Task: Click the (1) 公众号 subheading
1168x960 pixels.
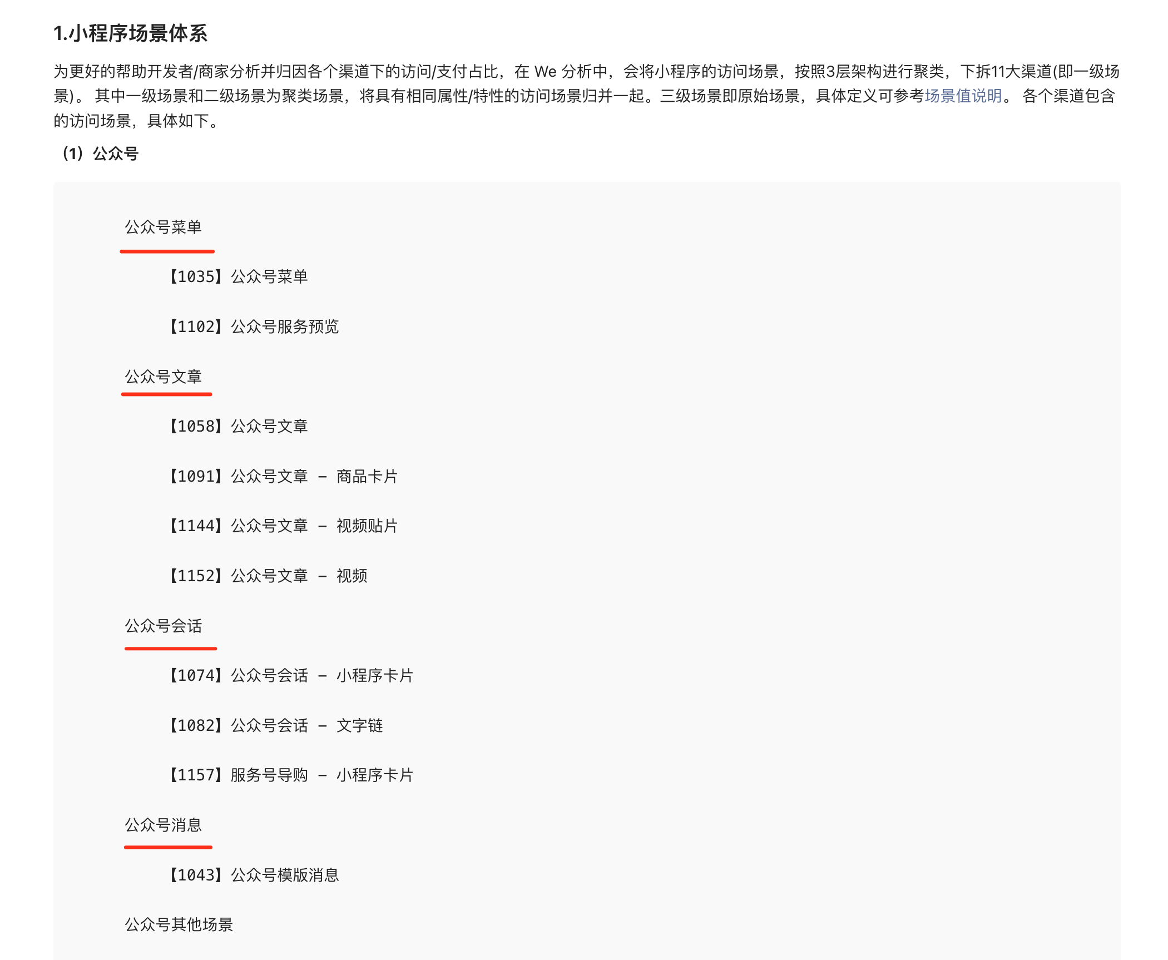Action: click(x=100, y=154)
